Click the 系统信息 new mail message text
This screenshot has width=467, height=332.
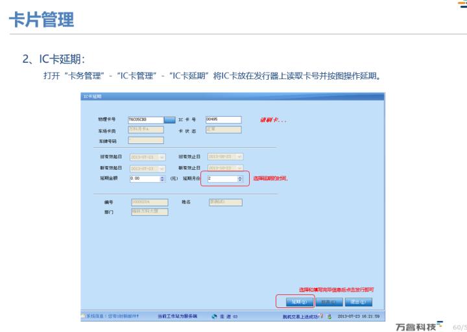[112, 316]
